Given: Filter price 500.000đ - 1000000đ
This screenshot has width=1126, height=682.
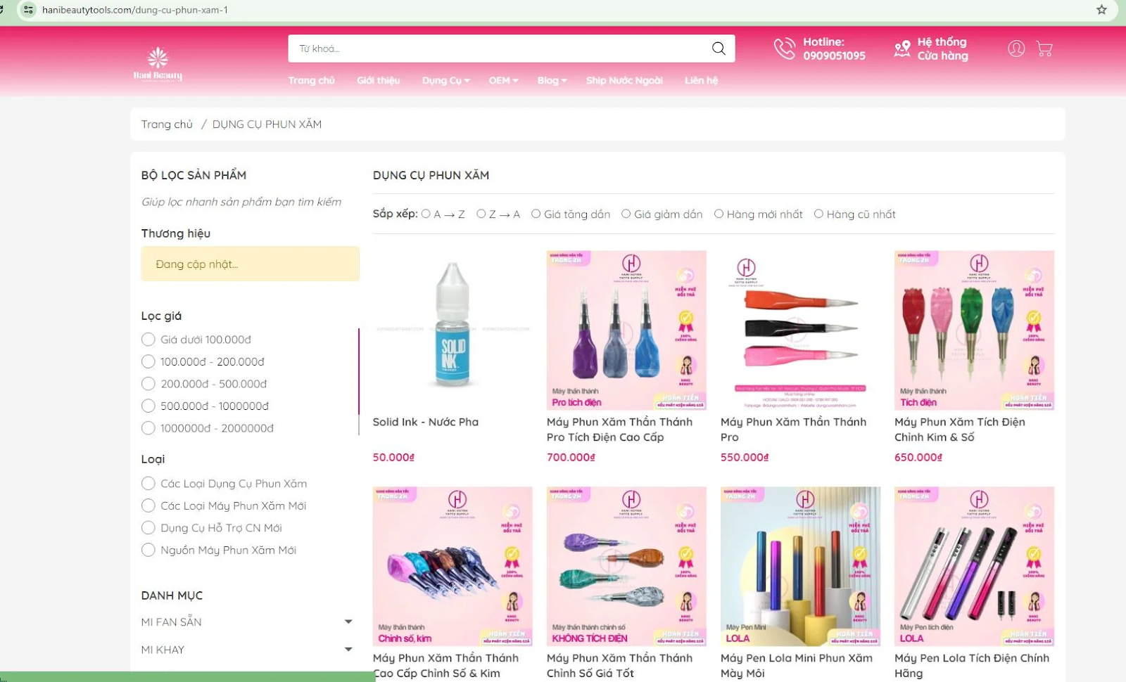Looking at the screenshot, I should pos(148,406).
